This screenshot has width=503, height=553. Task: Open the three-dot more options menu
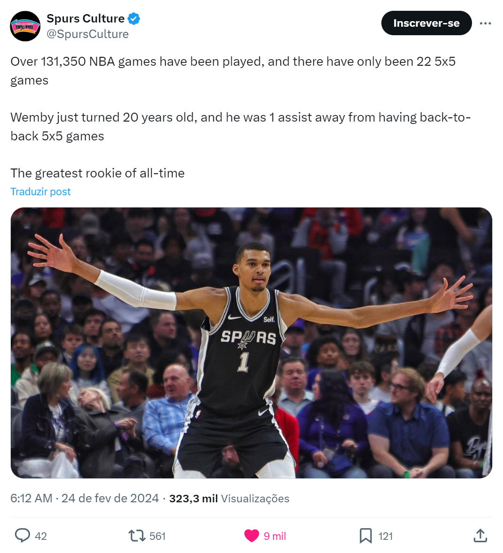485,23
